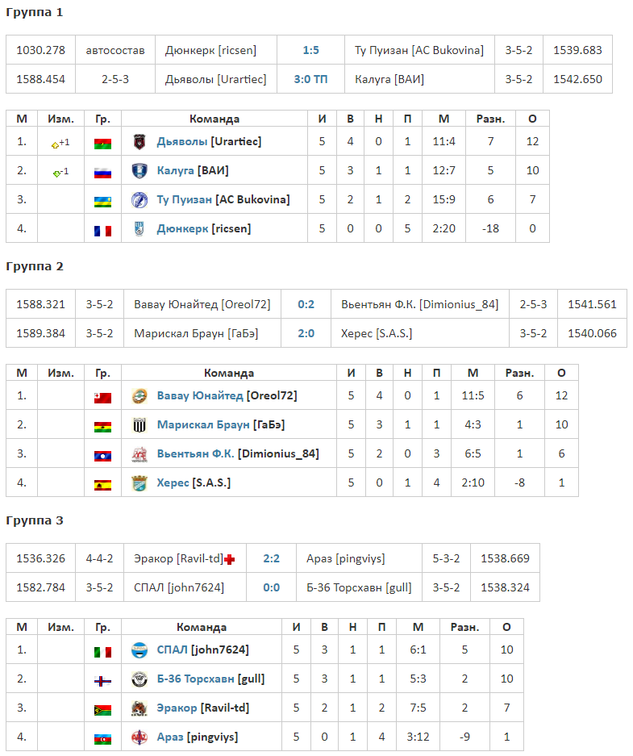
Task: Click the Разн. column header in Group 3 table
Action: click(x=464, y=627)
